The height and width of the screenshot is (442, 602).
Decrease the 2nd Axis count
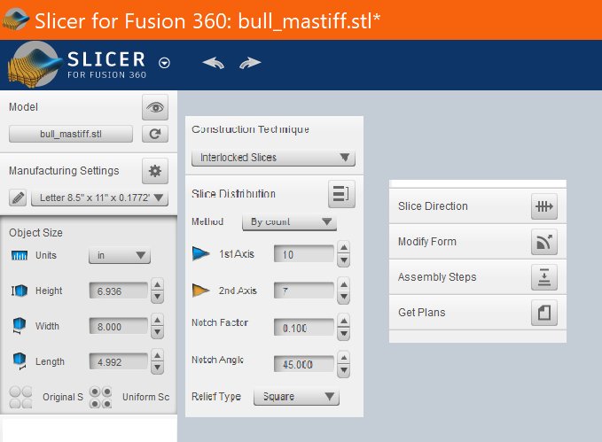click(344, 298)
